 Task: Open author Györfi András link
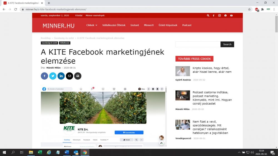(183, 80)
